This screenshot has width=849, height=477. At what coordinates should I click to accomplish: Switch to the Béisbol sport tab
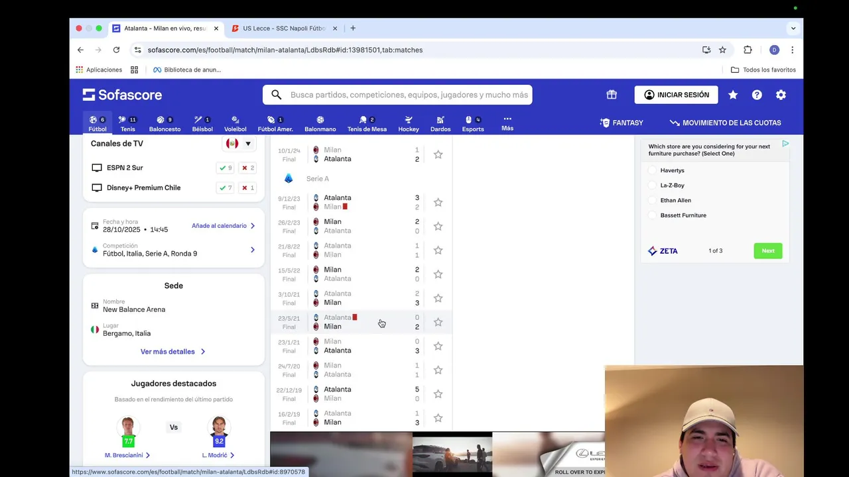202,124
